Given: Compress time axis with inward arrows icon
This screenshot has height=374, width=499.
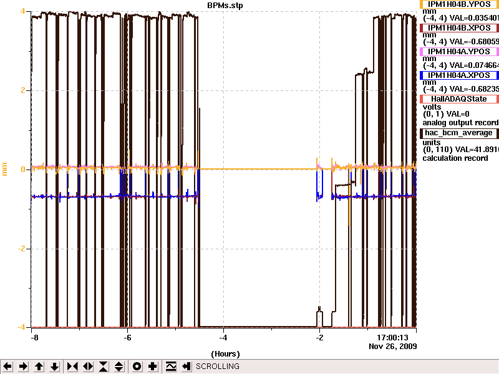Looking at the screenshot, I should pos(72,367).
